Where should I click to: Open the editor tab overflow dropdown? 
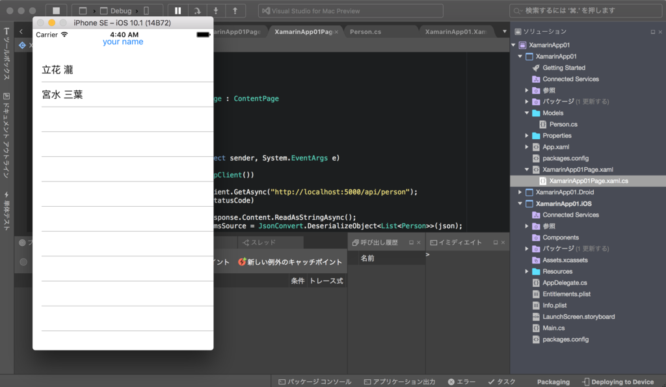[504, 31]
